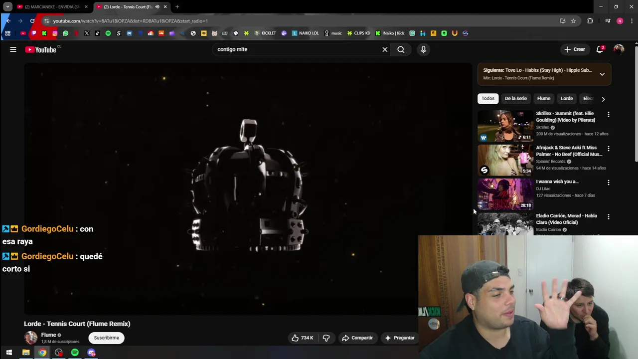Go back with the browser back arrow

click(x=8, y=21)
